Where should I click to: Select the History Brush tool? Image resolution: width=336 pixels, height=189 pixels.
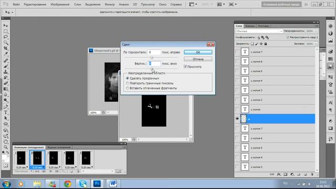click(6, 78)
